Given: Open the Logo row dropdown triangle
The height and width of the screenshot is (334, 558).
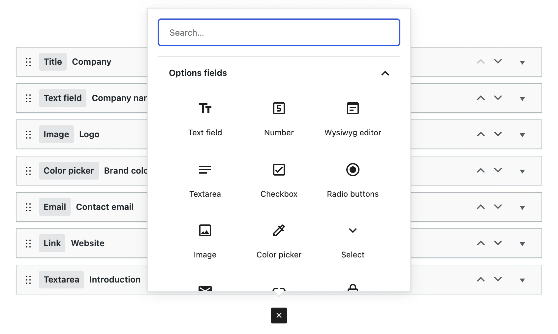Looking at the screenshot, I should (x=522, y=135).
